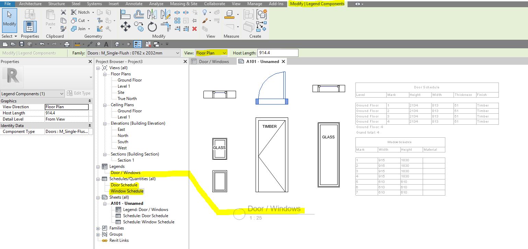Screen dimensions: 528x249
Task: Click the red Delete icon
Action: pyautogui.click(x=194, y=28)
